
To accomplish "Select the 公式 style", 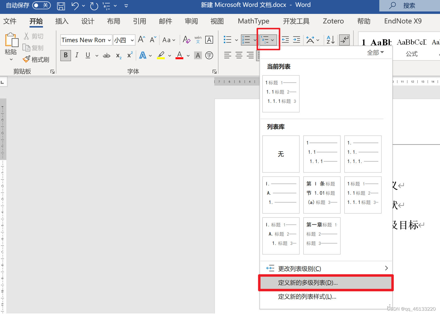I will (x=412, y=47).
